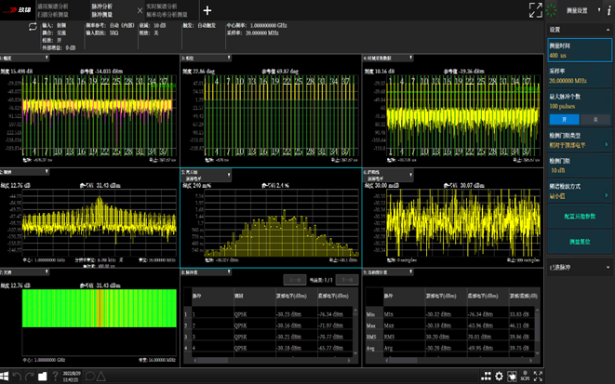
Task: Select pulse row 3 with -30.21 dBm
Action: [x=268, y=337]
